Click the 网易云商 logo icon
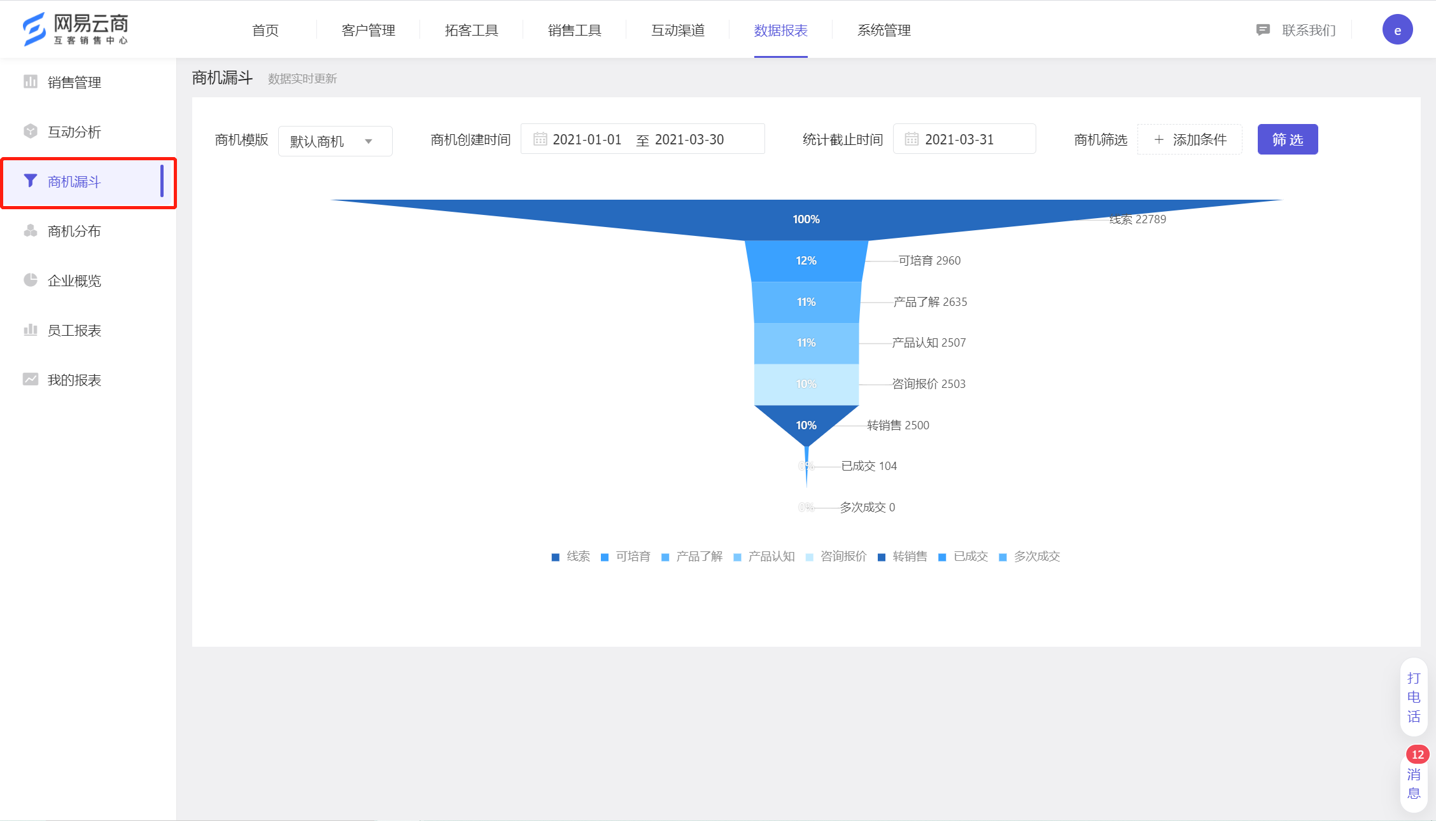 [34, 29]
